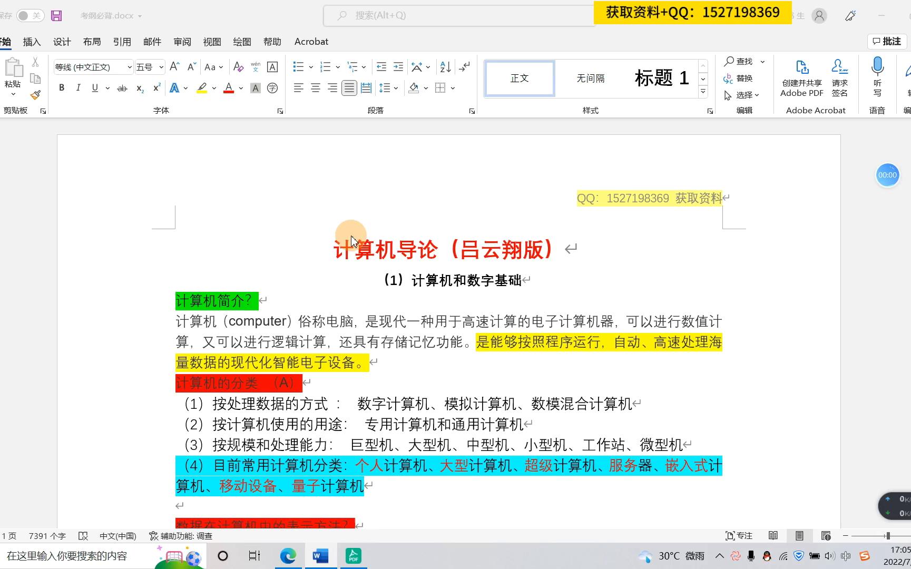Click the character shading icon

[256, 88]
